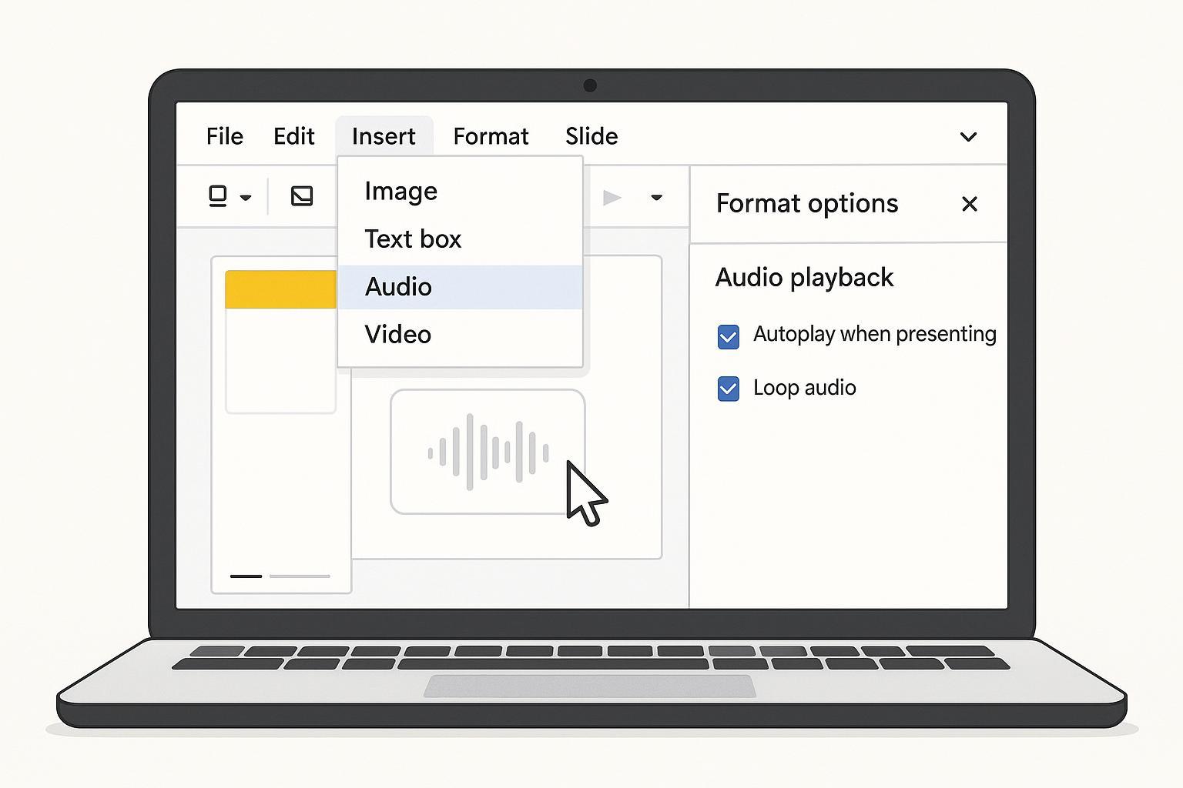The height and width of the screenshot is (788, 1183).
Task: Uncheck the Loop audio checkbox
Action: click(x=728, y=389)
